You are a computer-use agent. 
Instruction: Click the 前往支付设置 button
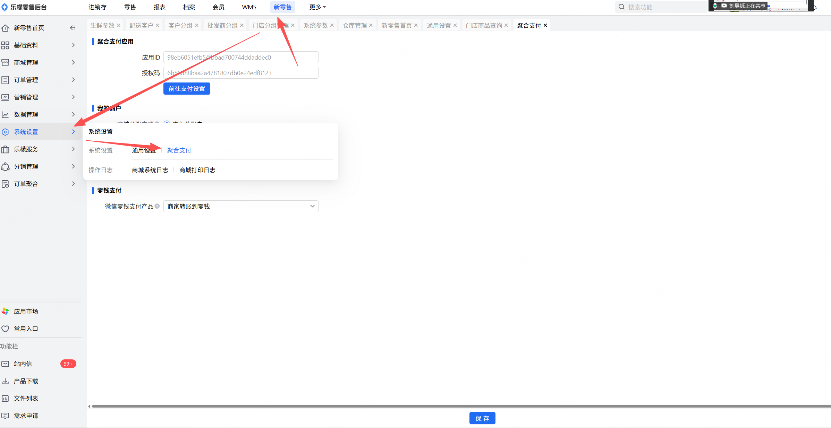click(187, 89)
